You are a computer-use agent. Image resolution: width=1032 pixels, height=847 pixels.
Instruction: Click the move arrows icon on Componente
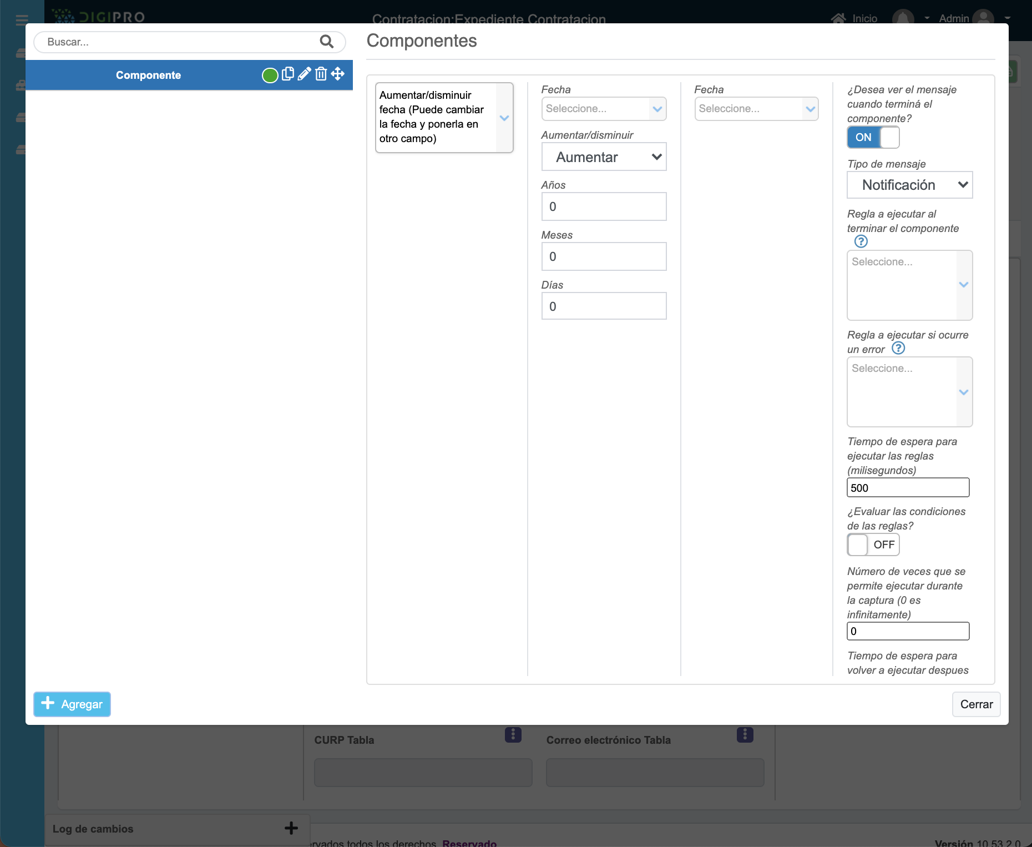pyautogui.click(x=338, y=74)
